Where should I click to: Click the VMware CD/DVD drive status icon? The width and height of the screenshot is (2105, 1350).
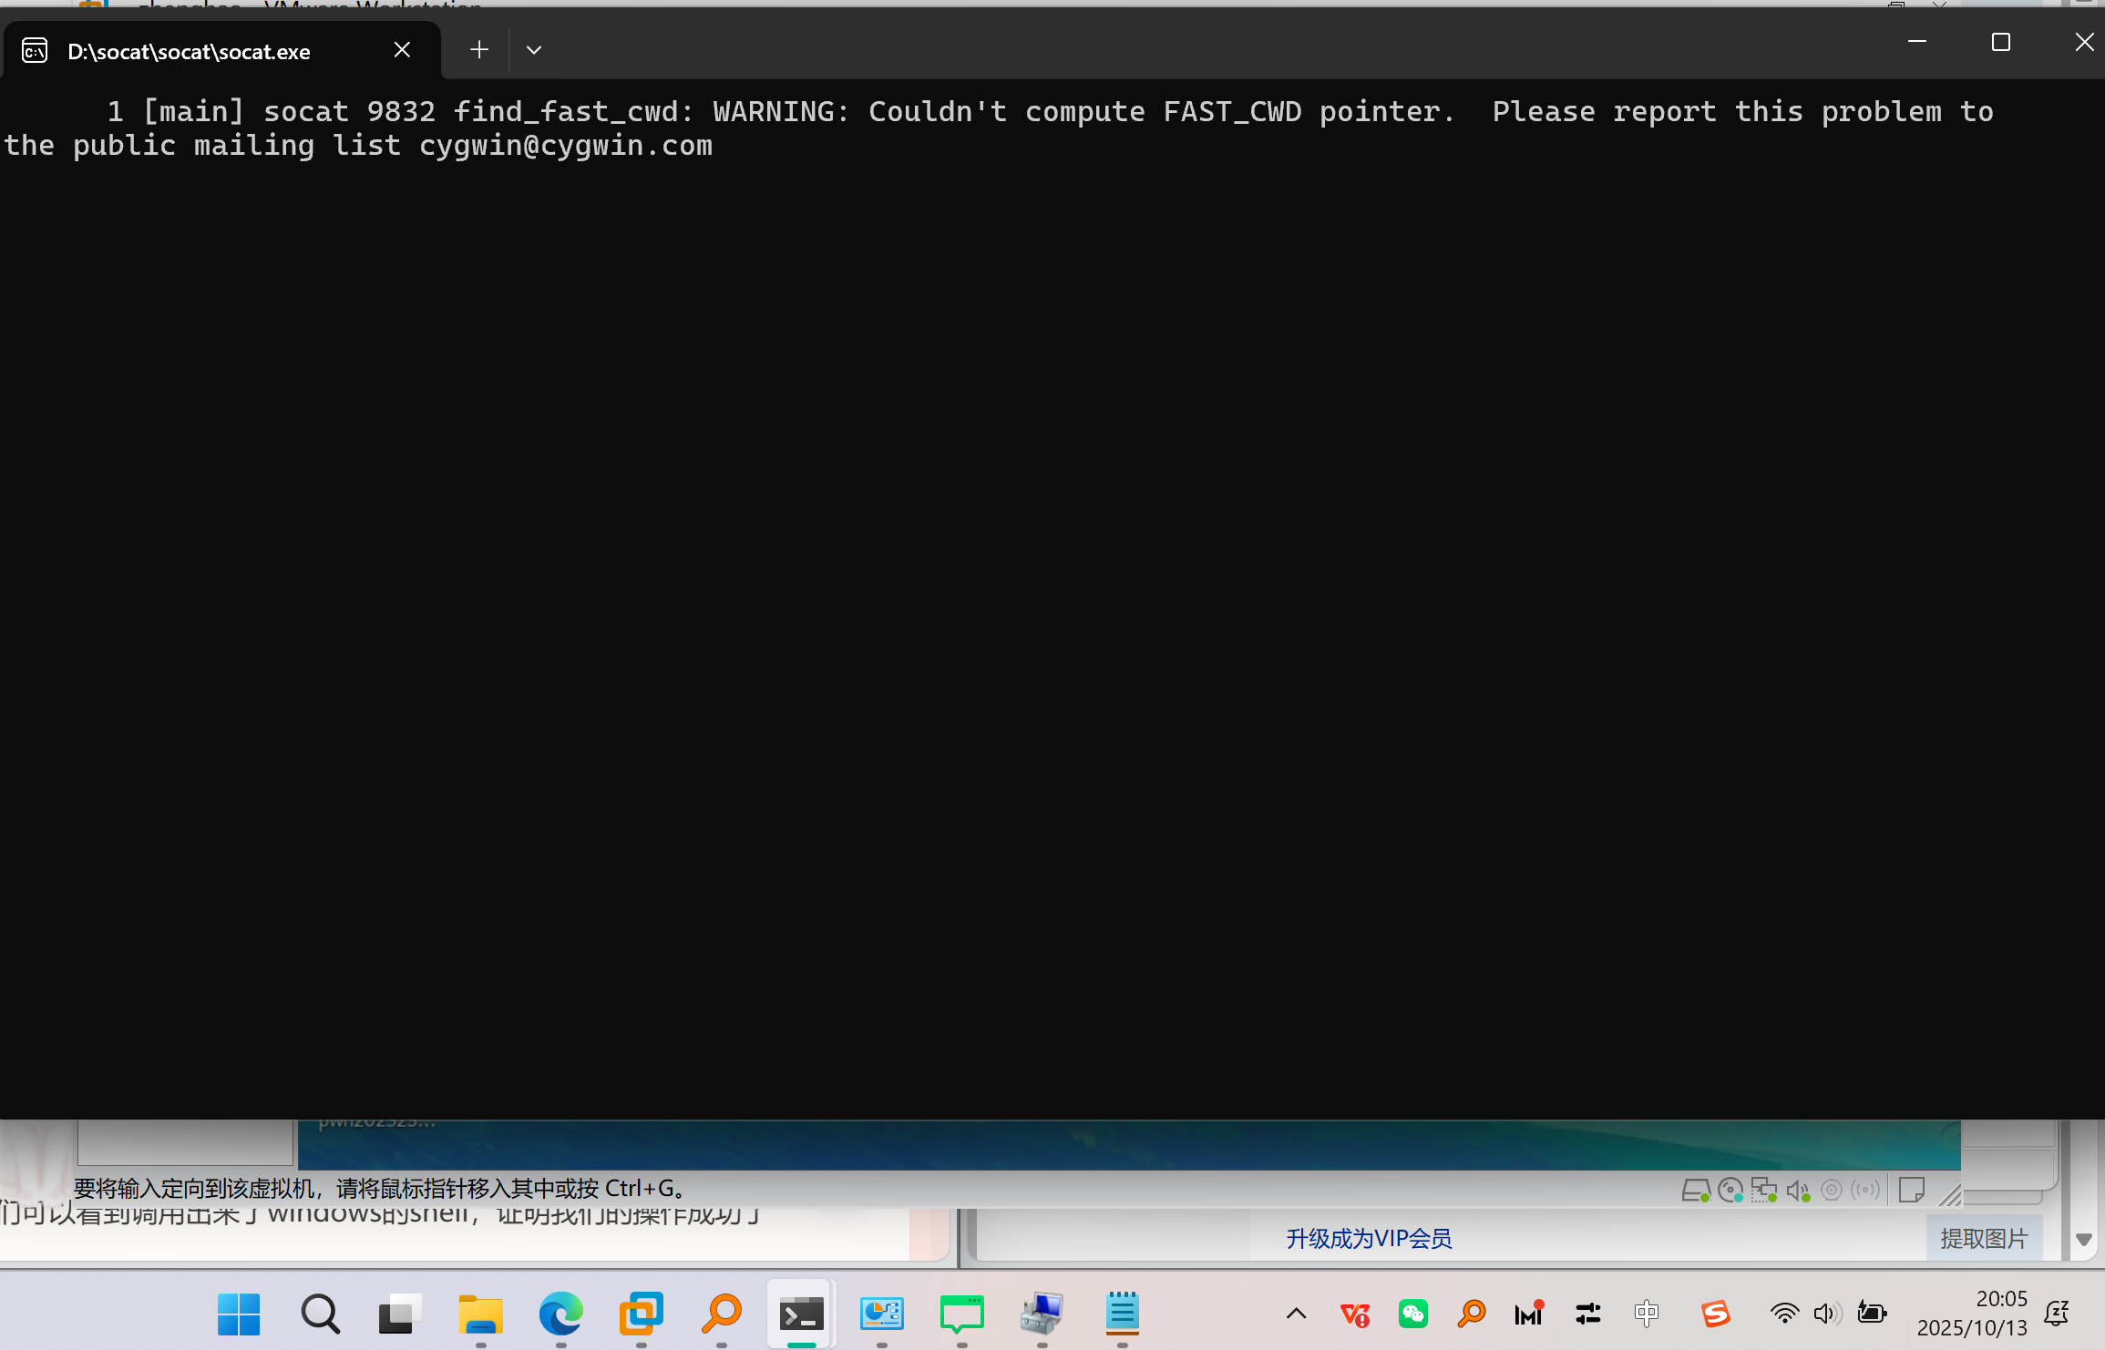pos(1730,1190)
